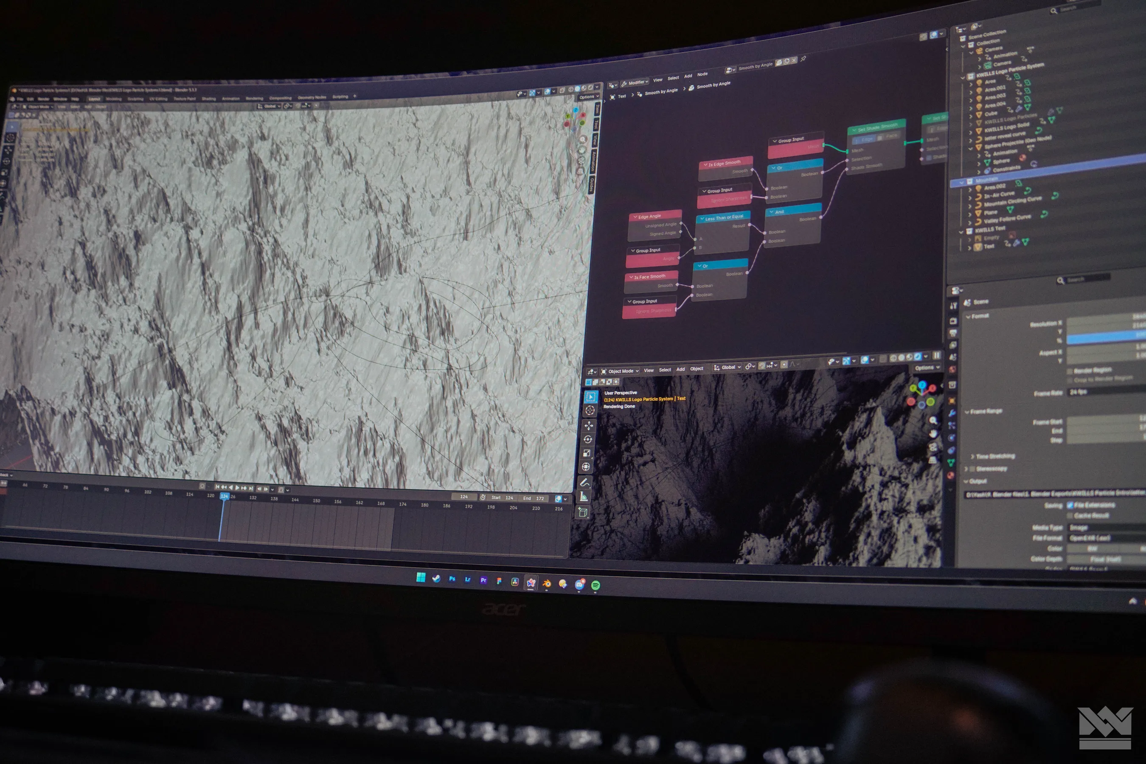Open Blender from the taskbar
The height and width of the screenshot is (764, 1146).
[547, 583]
